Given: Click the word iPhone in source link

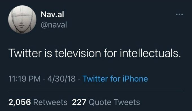Looking at the screenshot, I should coord(135,79).
